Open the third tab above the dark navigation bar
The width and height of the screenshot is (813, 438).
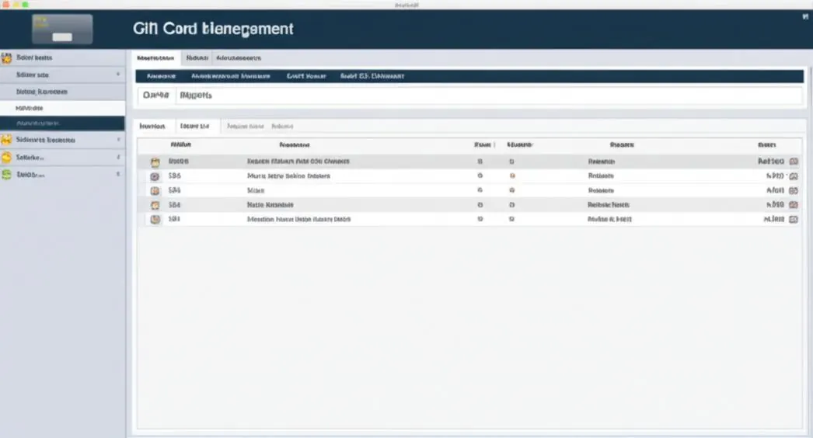coord(239,58)
